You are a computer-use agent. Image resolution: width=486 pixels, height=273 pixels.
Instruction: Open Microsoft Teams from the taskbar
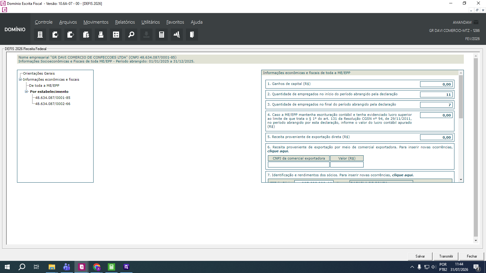point(67,267)
